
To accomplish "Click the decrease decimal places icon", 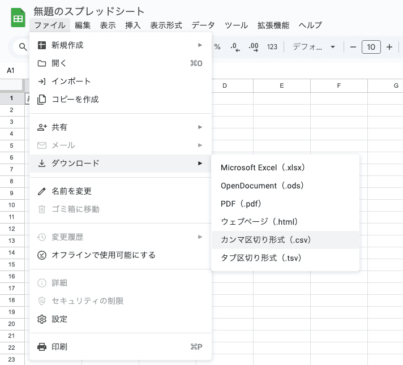I will coord(235,47).
